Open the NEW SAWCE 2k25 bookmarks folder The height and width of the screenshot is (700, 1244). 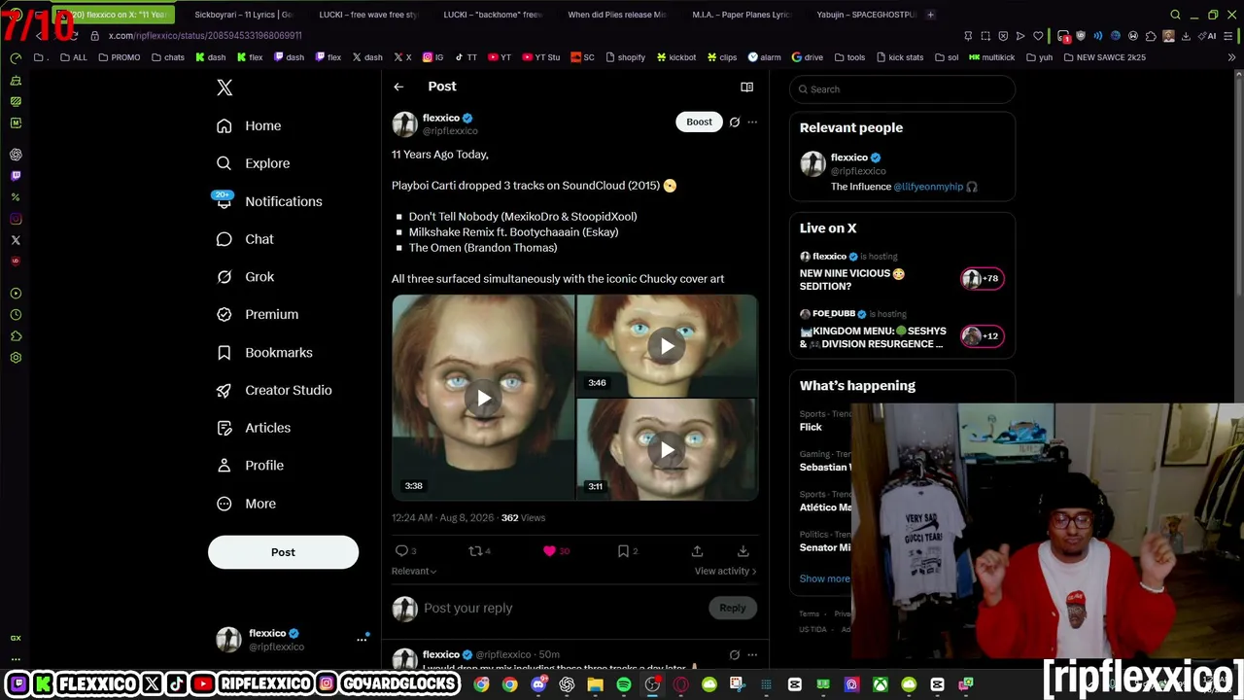click(x=1105, y=57)
